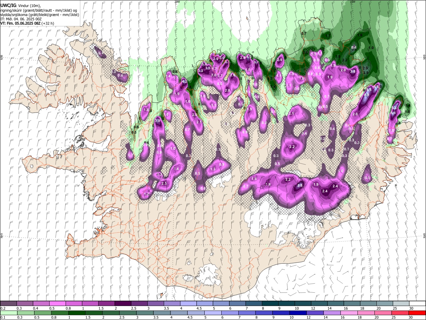Click the legend line 'slydda/snjókoma (grátt/bleikt/grænt - mm/1klst)'
Screen dimensions: 426x320
pyautogui.click(x=40, y=15)
